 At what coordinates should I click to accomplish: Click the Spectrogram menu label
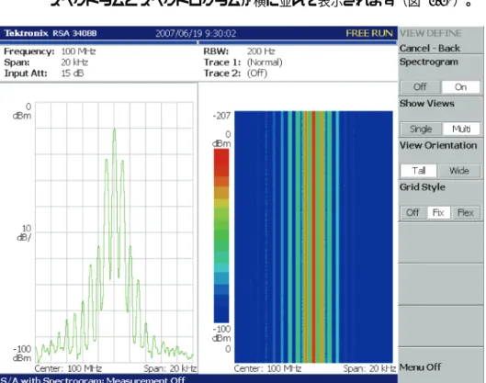[429, 62]
